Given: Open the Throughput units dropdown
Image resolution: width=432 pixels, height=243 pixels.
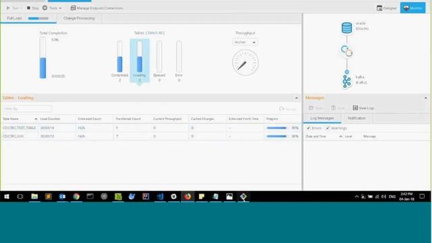Looking at the screenshot, I should pos(245,42).
